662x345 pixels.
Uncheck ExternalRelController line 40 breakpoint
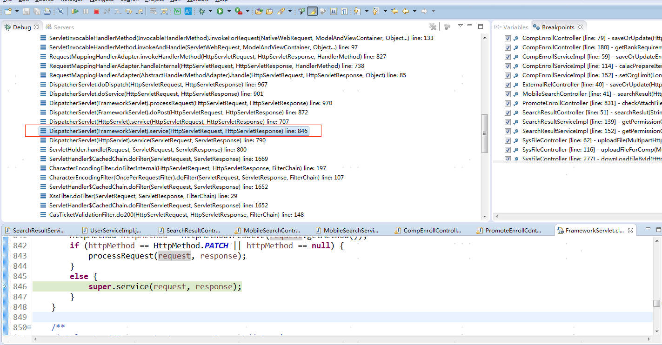pyautogui.click(x=508, y=85)
